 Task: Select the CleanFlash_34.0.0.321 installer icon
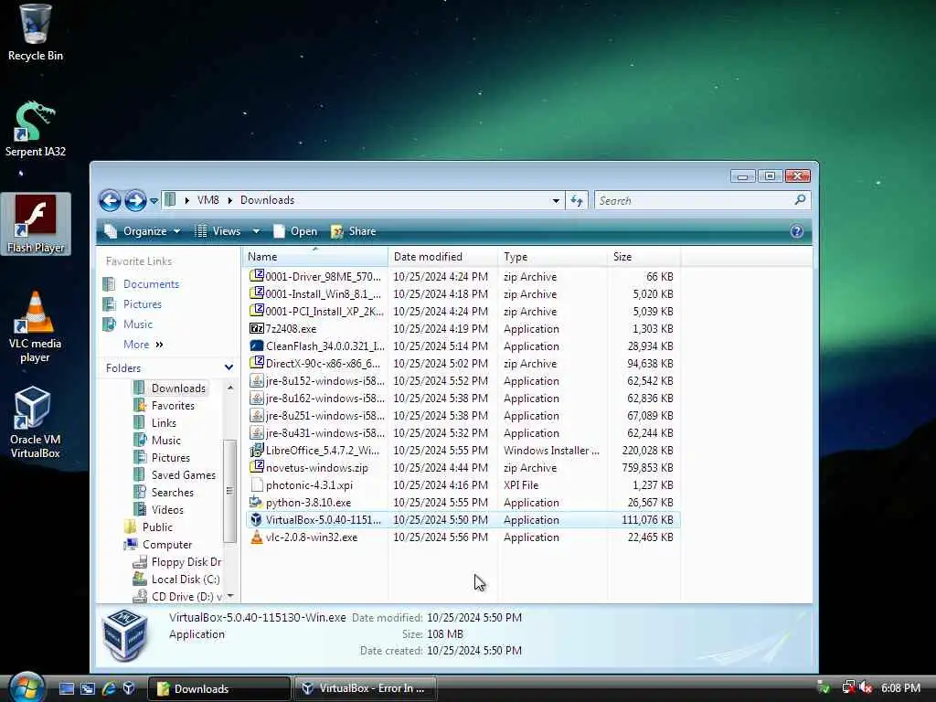pyautogui.click(x=257, y=346)
